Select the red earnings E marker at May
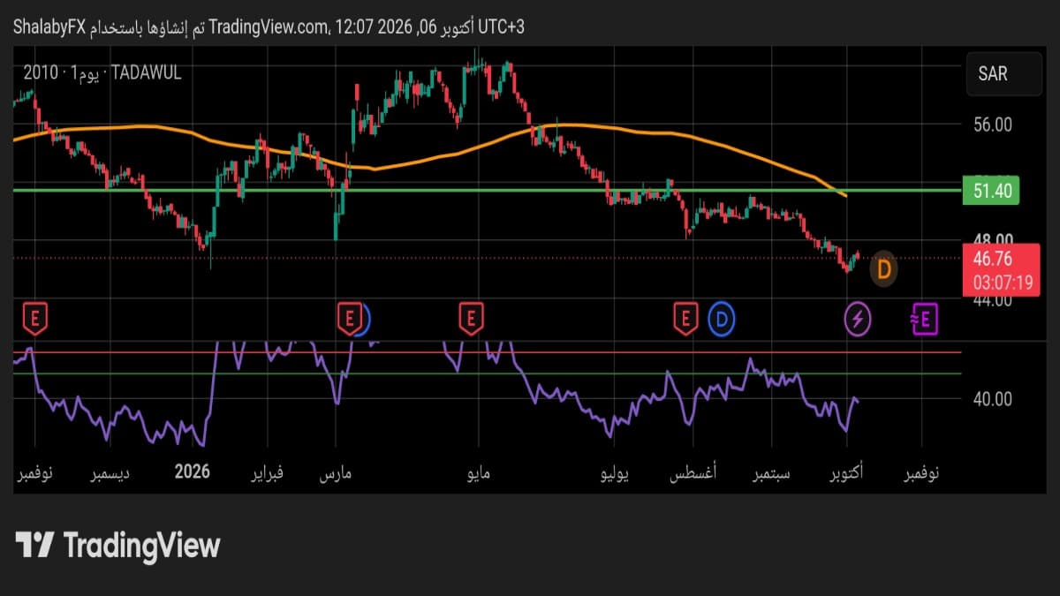1060x596 pixels. coord(472,318)
